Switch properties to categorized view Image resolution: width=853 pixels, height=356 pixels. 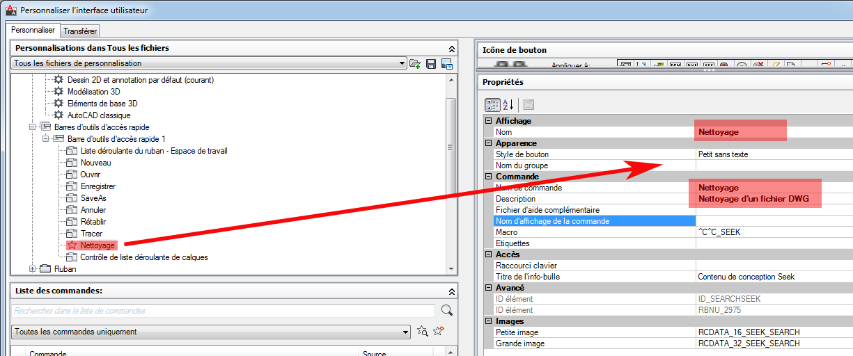click(x=492, y=104)
